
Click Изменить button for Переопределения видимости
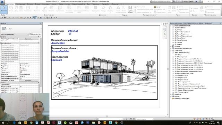tap(28, 39)
